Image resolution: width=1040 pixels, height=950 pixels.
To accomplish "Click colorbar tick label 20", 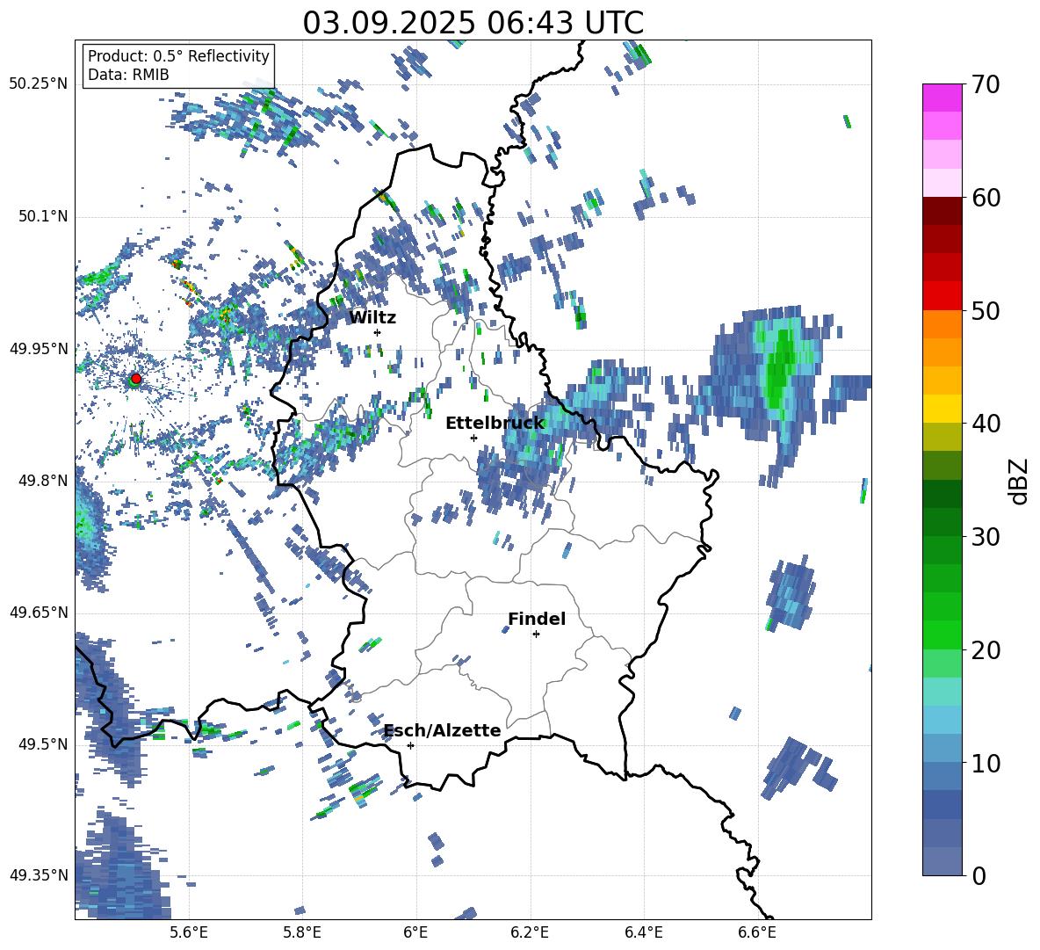I will click(x=986, y=650).
